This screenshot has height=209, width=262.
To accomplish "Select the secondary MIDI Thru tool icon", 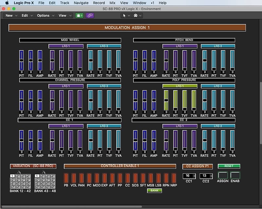I will [136, 15].
